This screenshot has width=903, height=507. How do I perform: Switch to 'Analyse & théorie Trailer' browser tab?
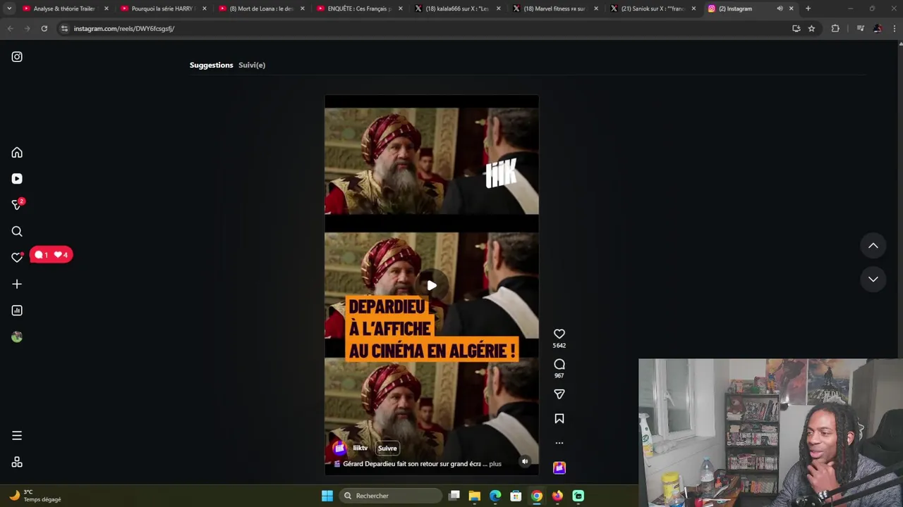(64, 8)
